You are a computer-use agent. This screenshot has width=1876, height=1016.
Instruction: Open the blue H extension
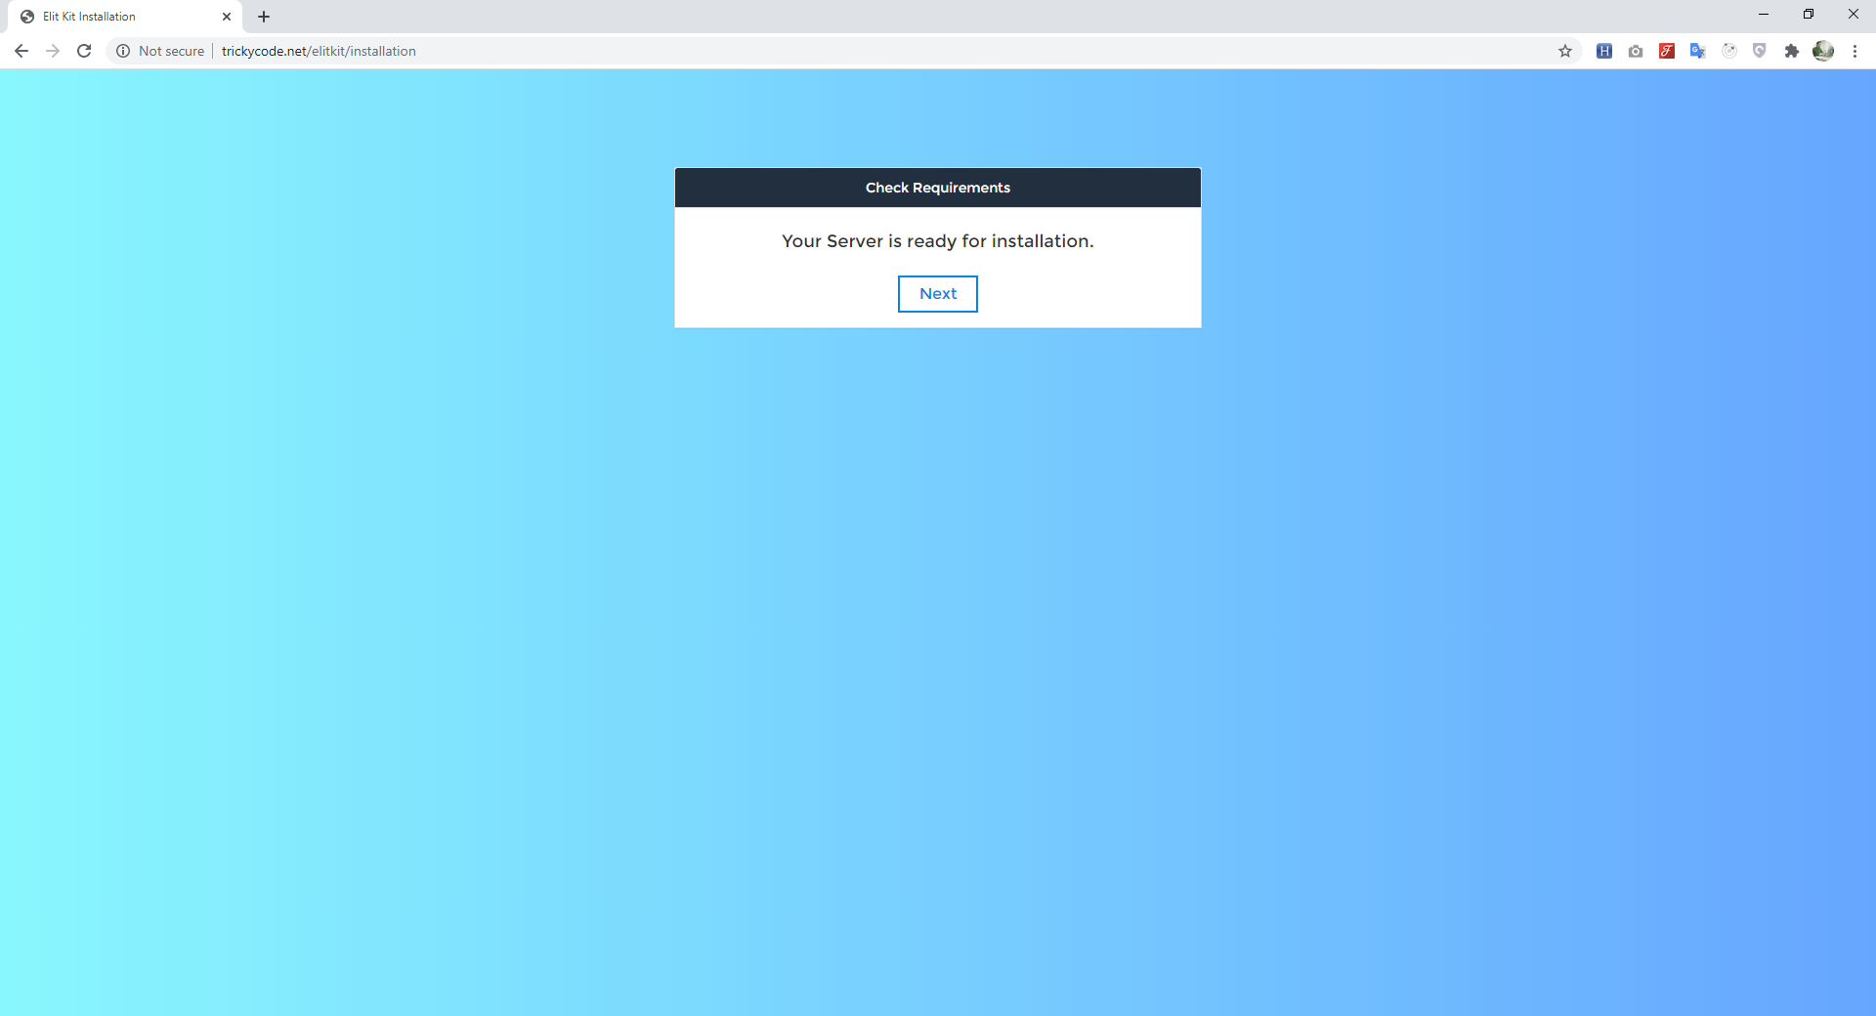1604,51
